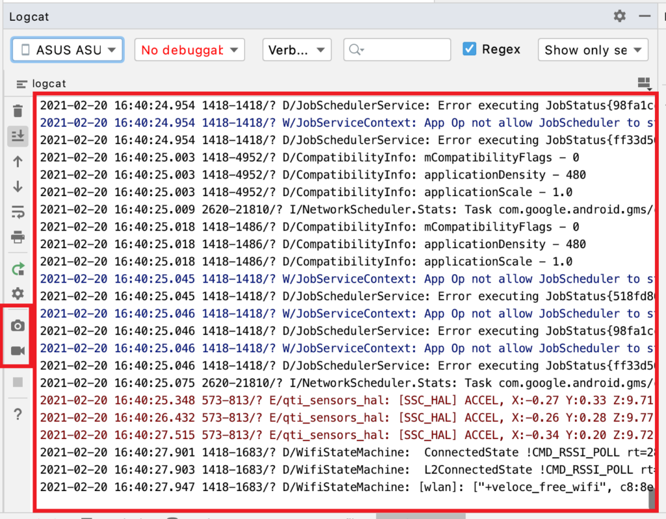The height and width of the screenshot is (519, 666).
Task: Open the layout options icon beside the logcat tab
Action: point(645,83)
